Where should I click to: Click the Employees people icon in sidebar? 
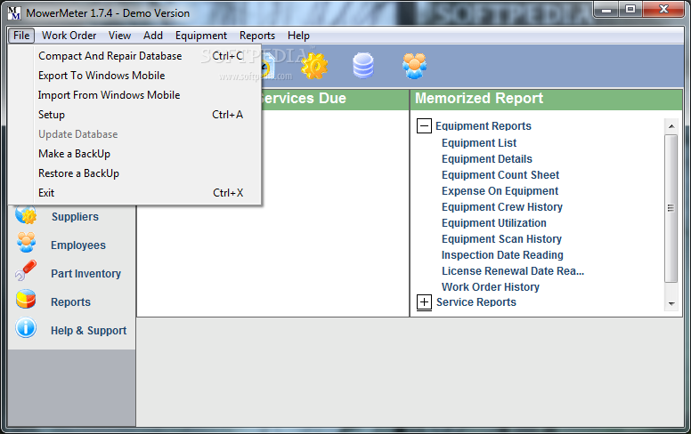(26, 242)
